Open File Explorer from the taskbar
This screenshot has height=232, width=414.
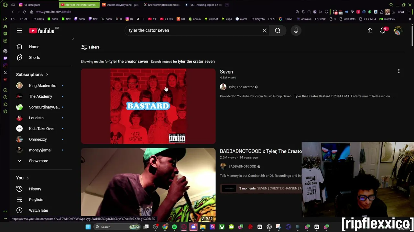203,227
